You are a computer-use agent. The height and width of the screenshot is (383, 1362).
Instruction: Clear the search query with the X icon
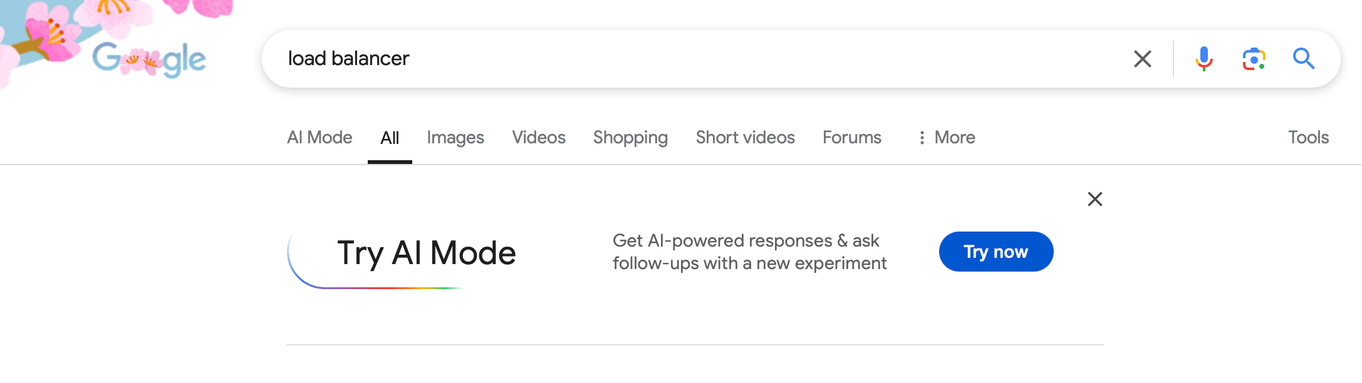[x=1142, y=58]
